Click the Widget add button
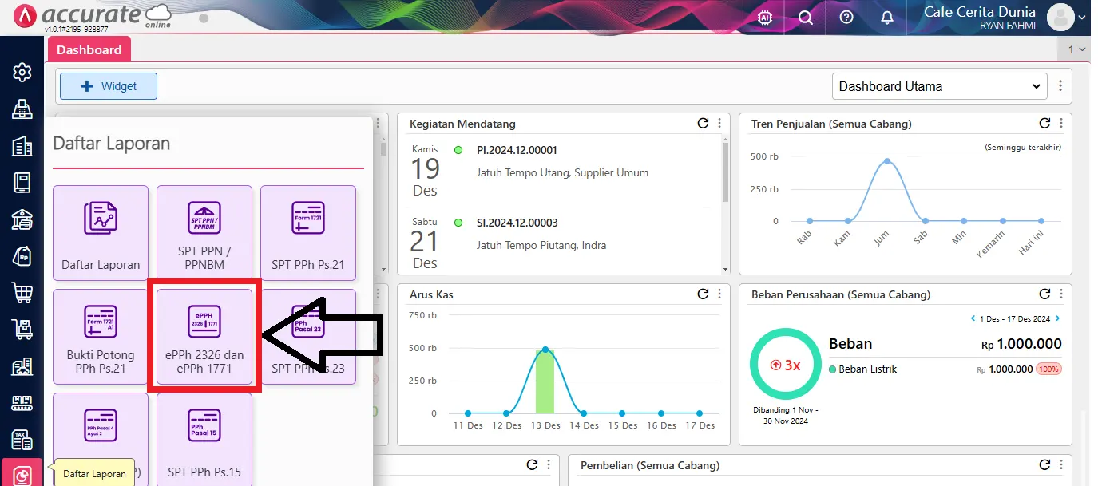 coord(109,86)
